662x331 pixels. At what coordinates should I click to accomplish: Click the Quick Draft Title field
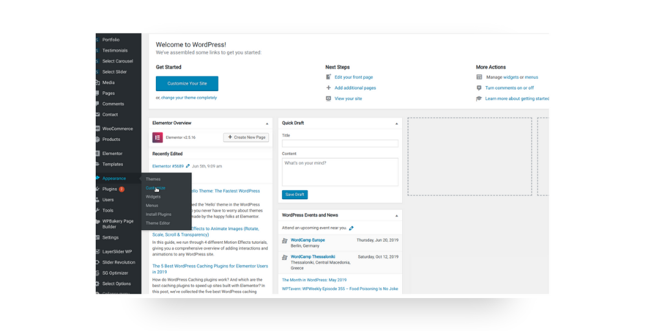click(x=340, y=144)
